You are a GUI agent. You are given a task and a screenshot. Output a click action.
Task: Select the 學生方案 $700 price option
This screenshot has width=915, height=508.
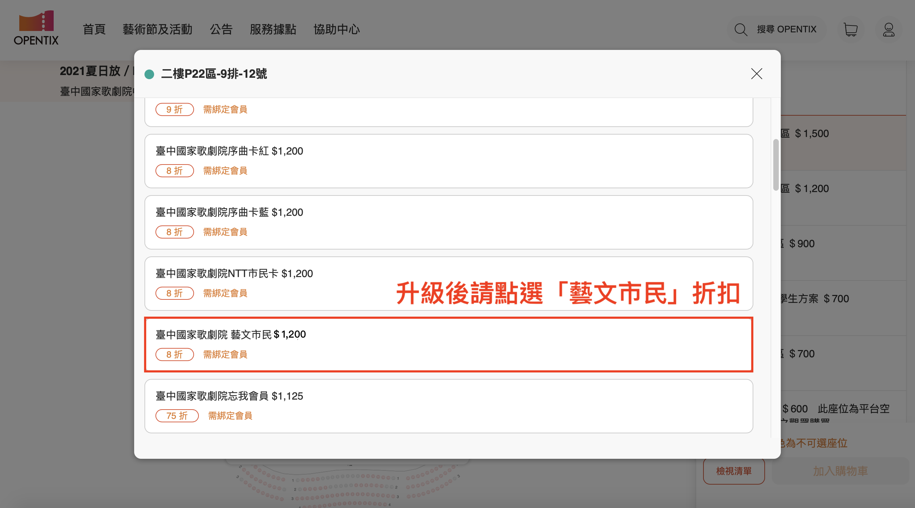pyautogui.click(x=843, y=308)
